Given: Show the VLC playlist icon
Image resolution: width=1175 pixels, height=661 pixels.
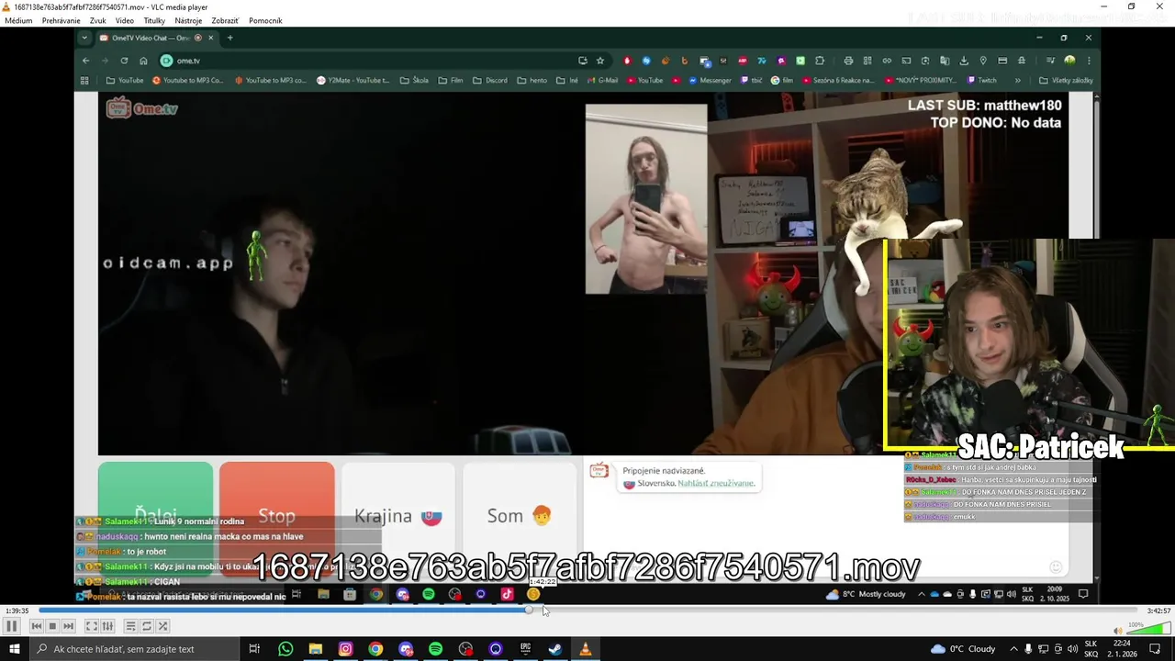Looking at the screenshot, I should pyautogui.click(x=130, y=626).
